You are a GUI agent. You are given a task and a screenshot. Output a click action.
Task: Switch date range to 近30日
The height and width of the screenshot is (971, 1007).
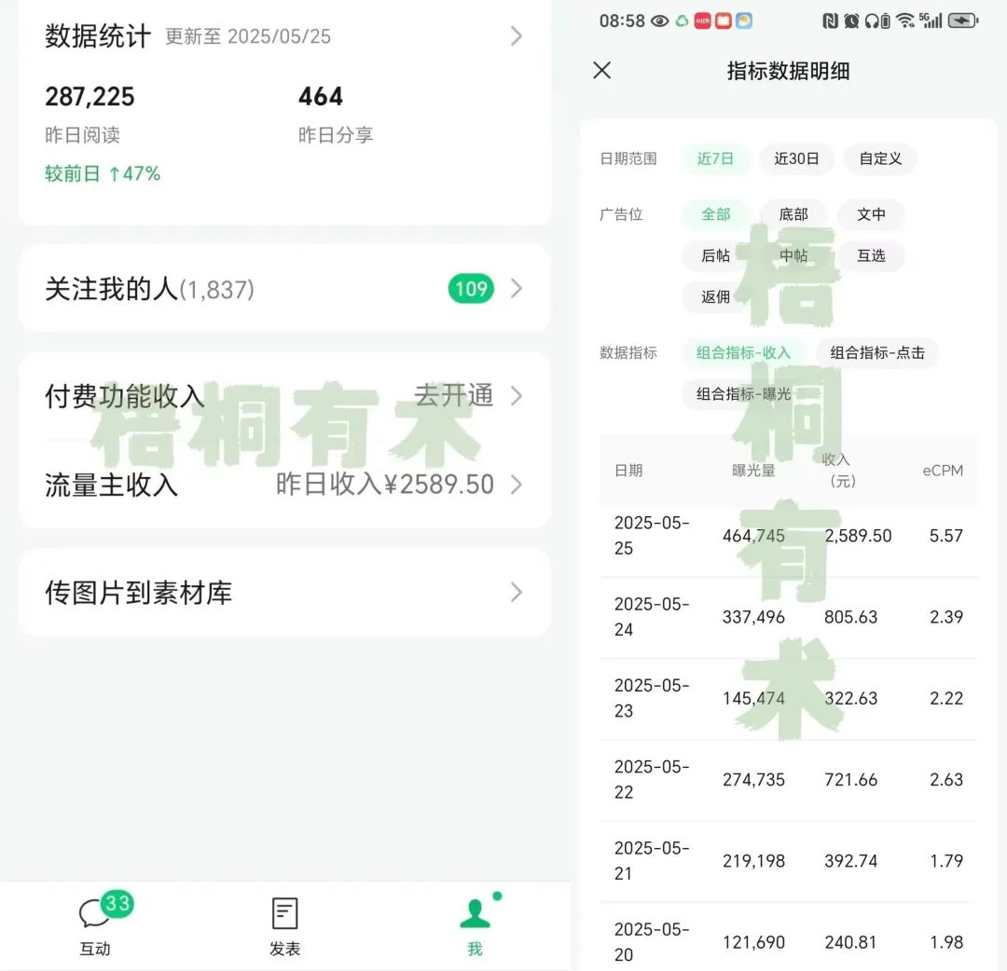(797, 158)
